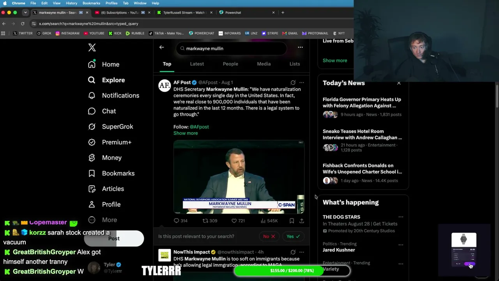Switch to the People search tab
The width and height of the screenshot is (499, 281).
coord(230,64)
